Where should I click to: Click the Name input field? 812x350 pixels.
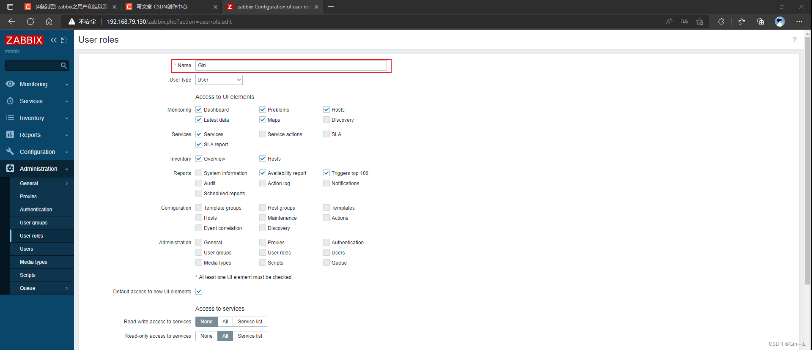(x=291, y=66)
